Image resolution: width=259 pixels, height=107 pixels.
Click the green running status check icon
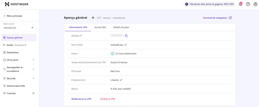click(112, 54)
